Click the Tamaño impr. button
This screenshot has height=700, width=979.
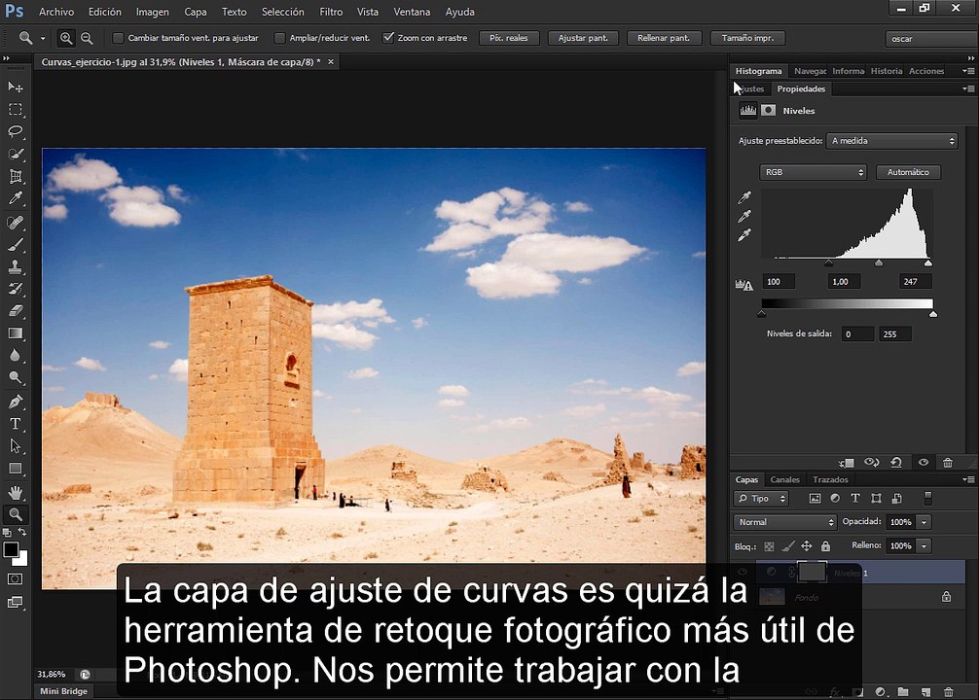748,38
